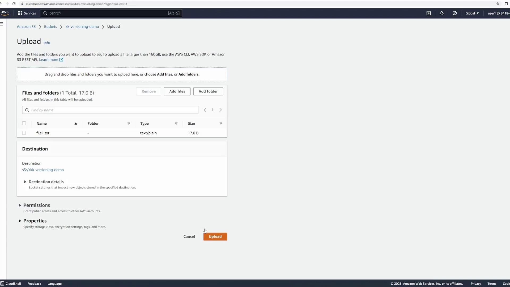Open the hamburger side navigation menu
Viewport: 510px width, 287px height.
pyautogui.click(x=2, y=24)
